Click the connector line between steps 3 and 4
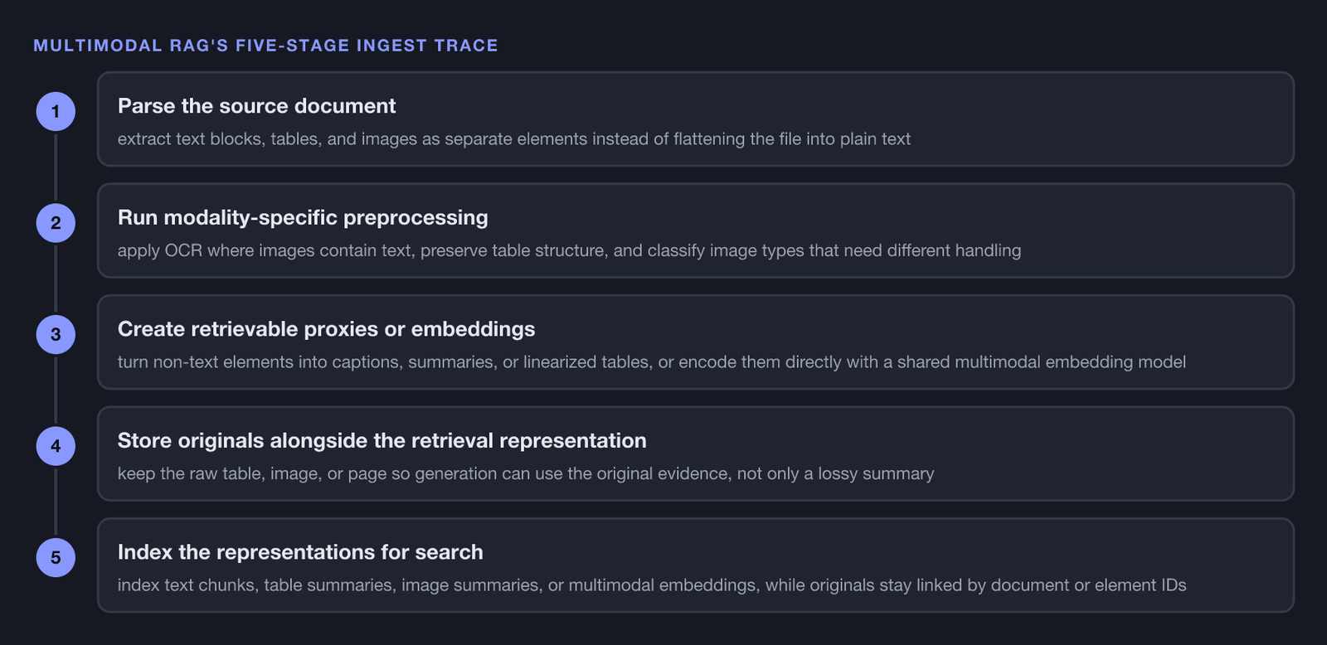This screenshot has height=645, width=1327. pyautogui.click(x=56, y=390)
